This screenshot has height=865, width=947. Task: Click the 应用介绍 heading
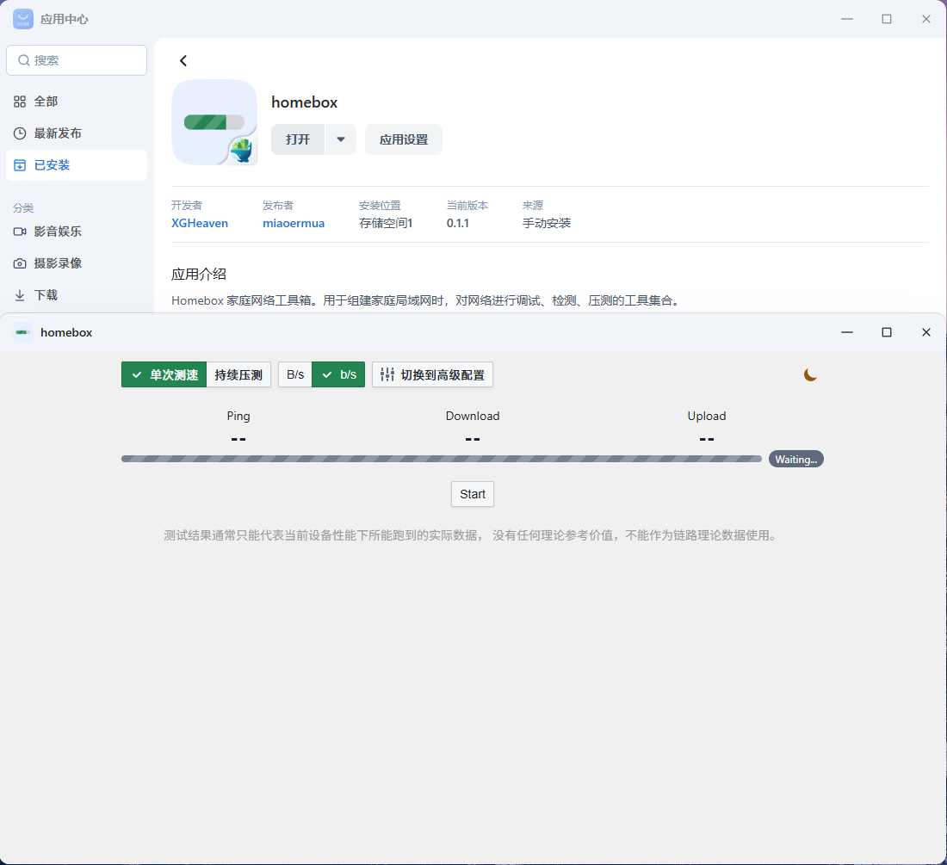199,274
